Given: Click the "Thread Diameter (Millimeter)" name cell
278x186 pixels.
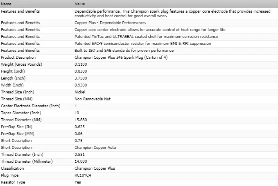Looking at the screenshot, I should [27, 162].
